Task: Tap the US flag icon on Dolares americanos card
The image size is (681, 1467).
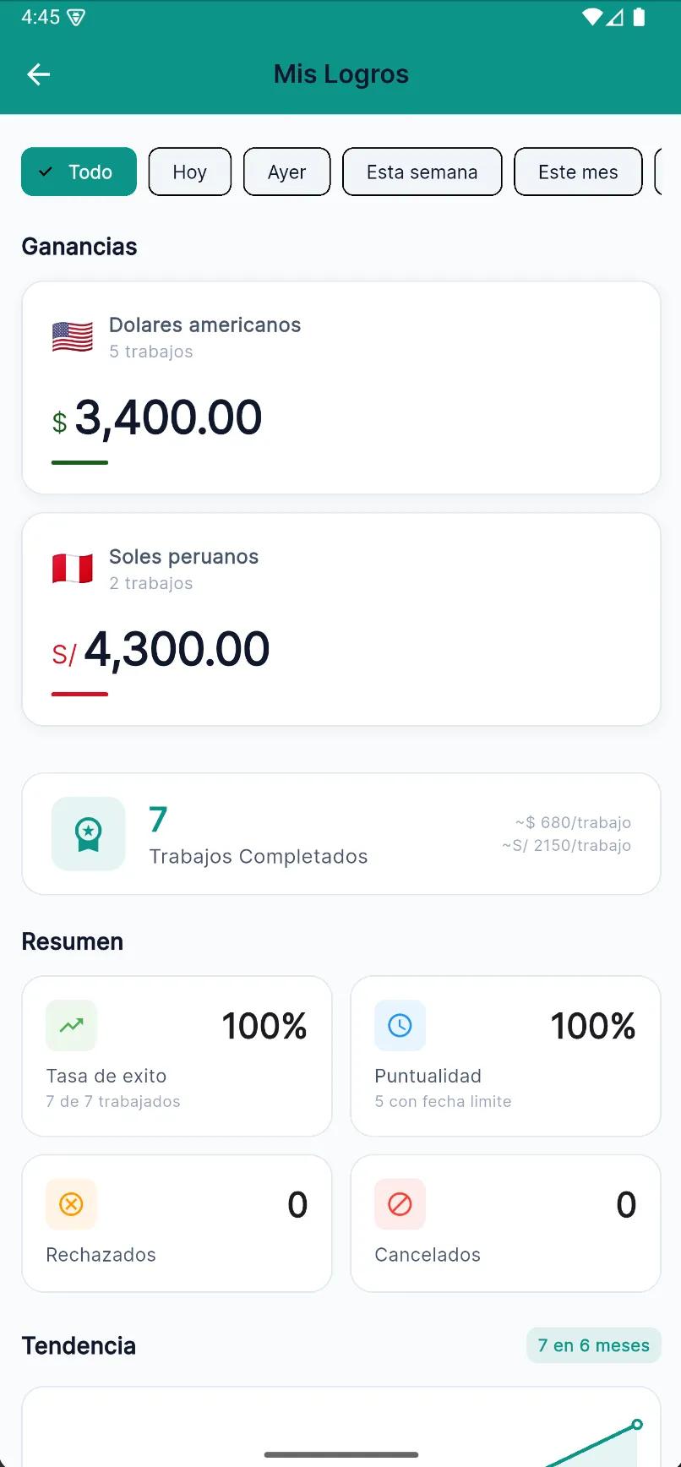Action: click(x=72, y=336)
